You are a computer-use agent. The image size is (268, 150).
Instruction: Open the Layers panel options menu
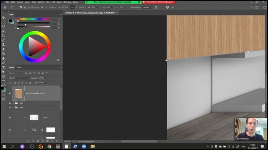coord(61,67)
